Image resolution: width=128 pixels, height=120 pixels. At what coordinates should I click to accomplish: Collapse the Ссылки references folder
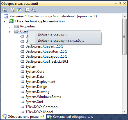10,32
